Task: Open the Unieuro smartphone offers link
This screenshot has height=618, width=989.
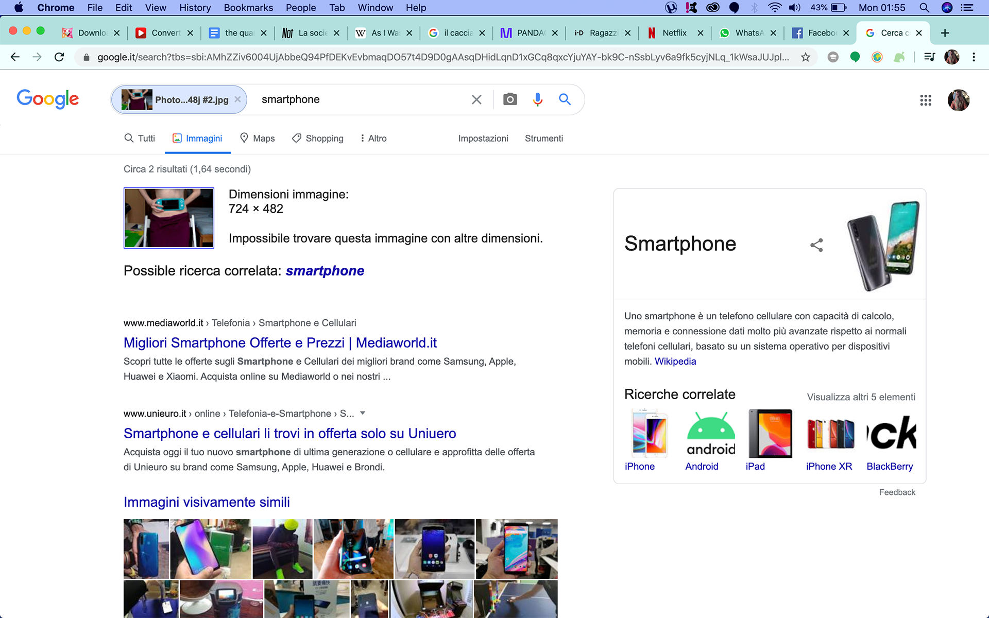Action: click(290, 433)
